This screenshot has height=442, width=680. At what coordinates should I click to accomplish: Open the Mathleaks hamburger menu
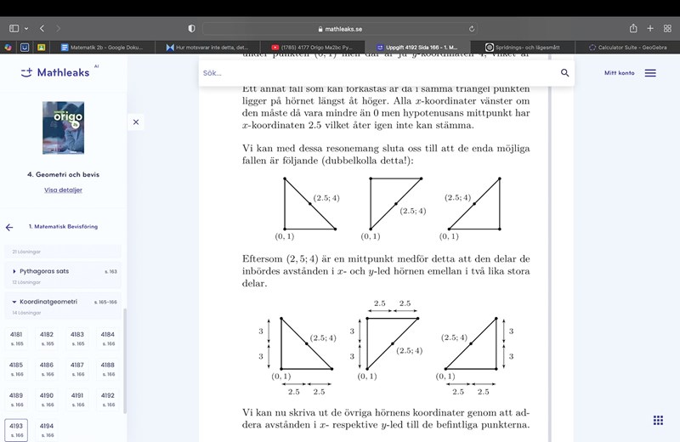[x=650, y=73]
